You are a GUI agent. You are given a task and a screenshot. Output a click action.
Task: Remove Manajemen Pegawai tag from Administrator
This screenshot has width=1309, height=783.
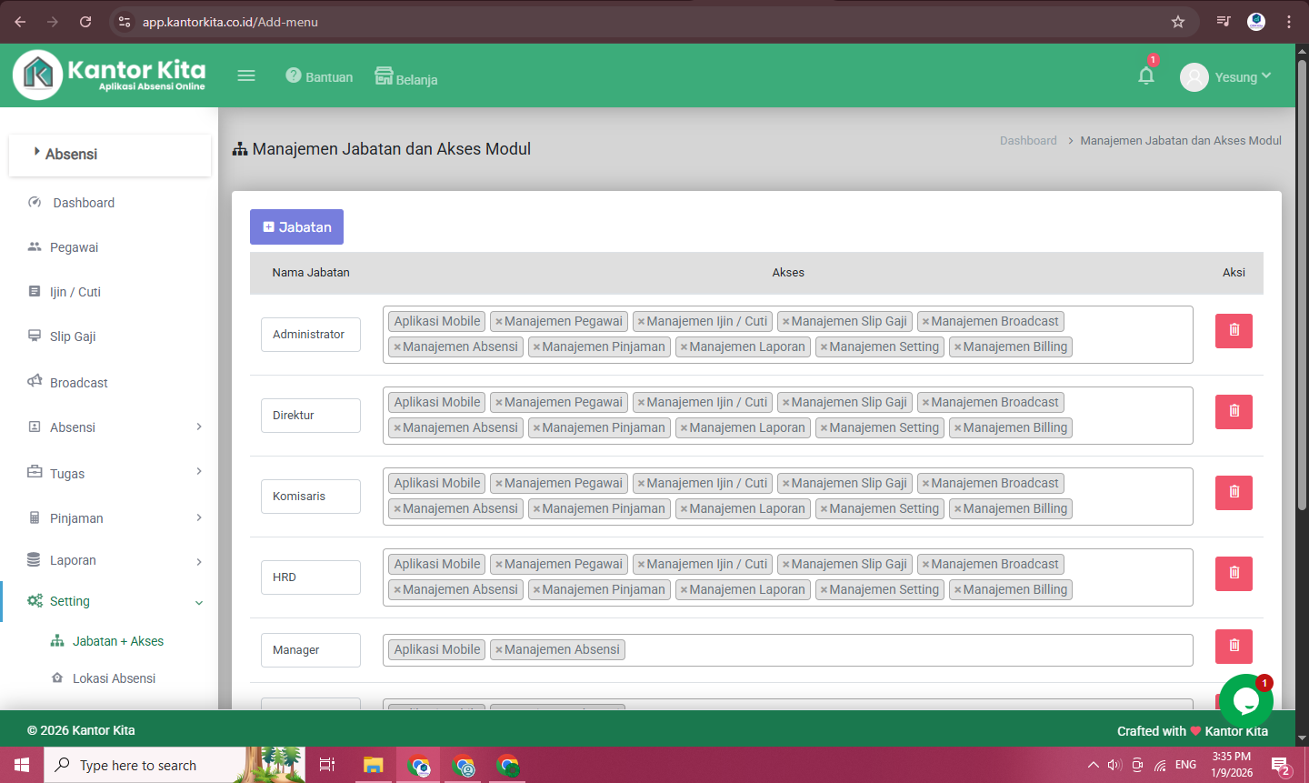[499, 322]
